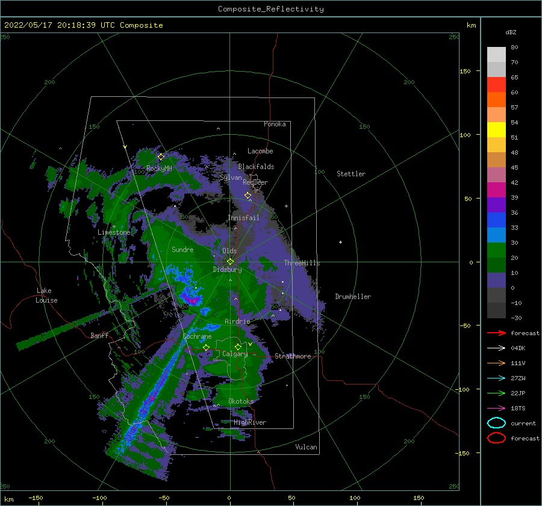Click the Drumheller city label
542x506 pixels.
pos(353,297)
